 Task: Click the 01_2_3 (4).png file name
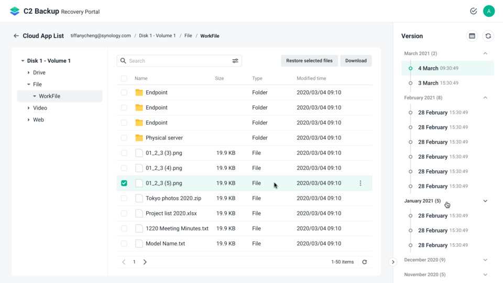tap(164, 168)
